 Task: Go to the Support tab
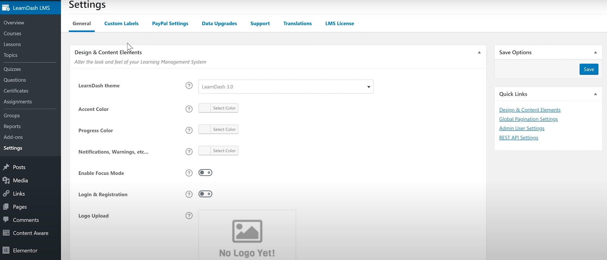click(260, 23)
